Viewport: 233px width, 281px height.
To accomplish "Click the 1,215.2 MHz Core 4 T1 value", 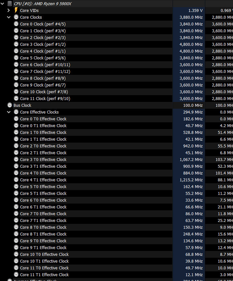I will [191, 180].
